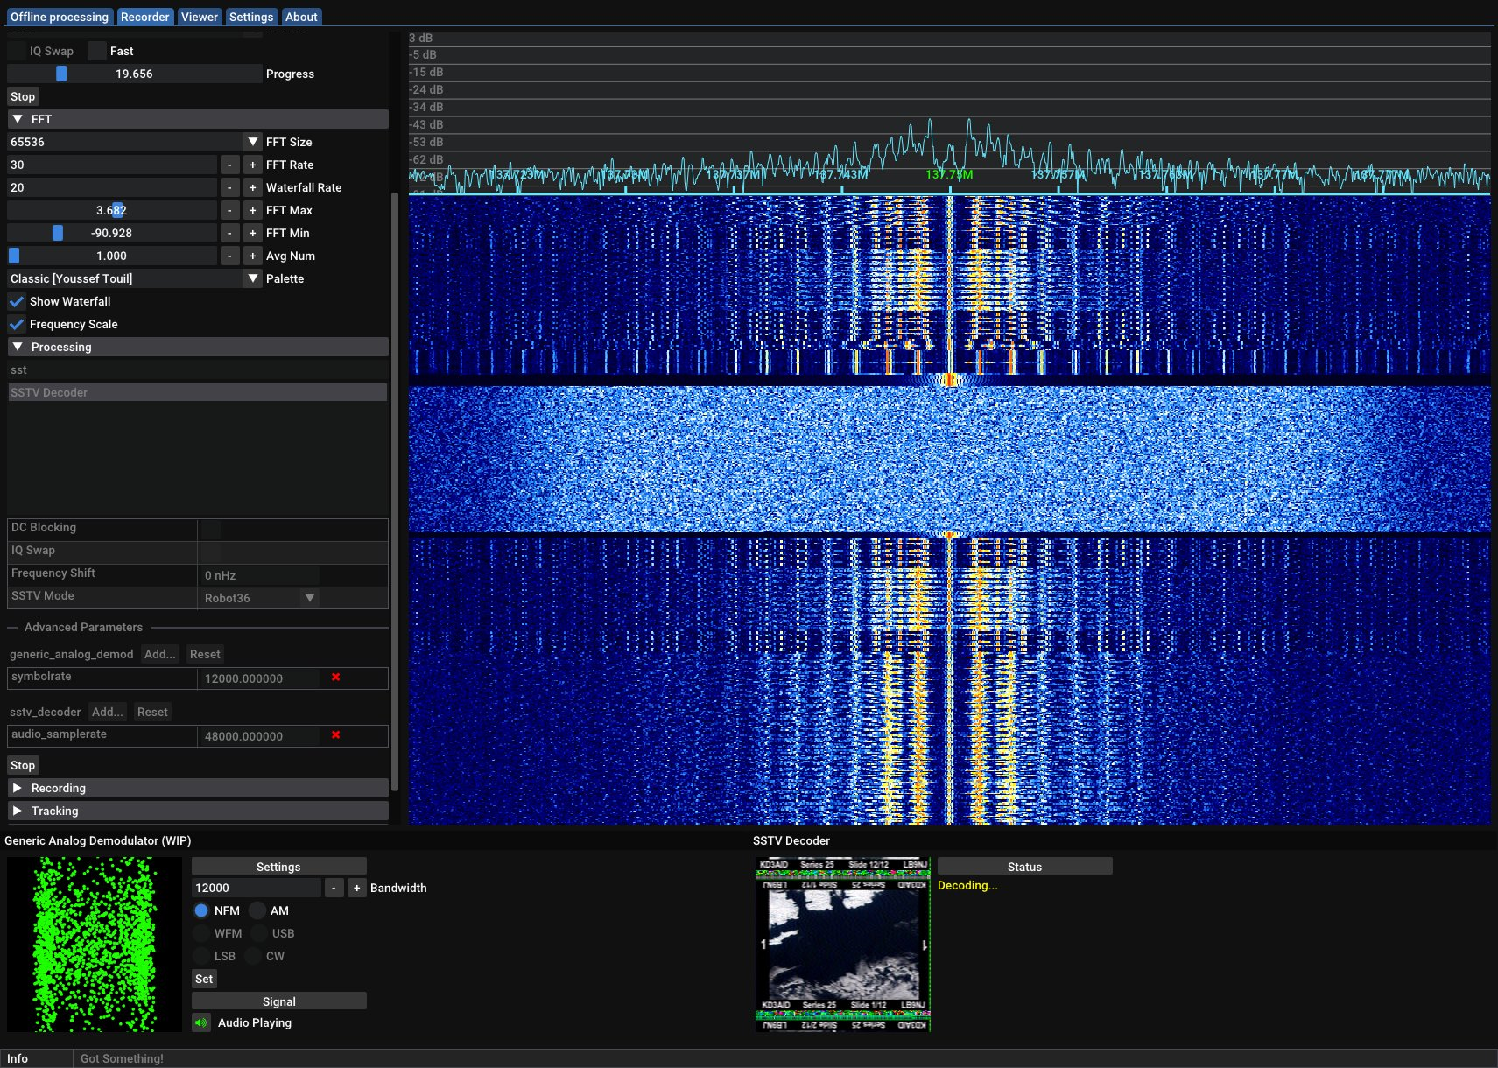Disable the Show Waterfall checkbox
This screenshot has height=1068, width=1498.
(x=17, y=301)
